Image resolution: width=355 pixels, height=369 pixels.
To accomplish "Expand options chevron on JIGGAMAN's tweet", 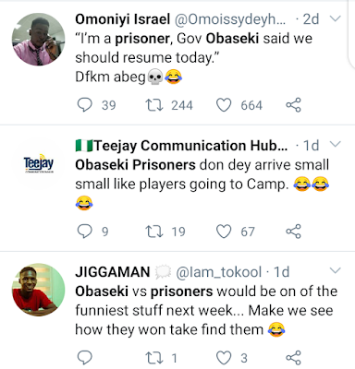I will click(336, 270).
